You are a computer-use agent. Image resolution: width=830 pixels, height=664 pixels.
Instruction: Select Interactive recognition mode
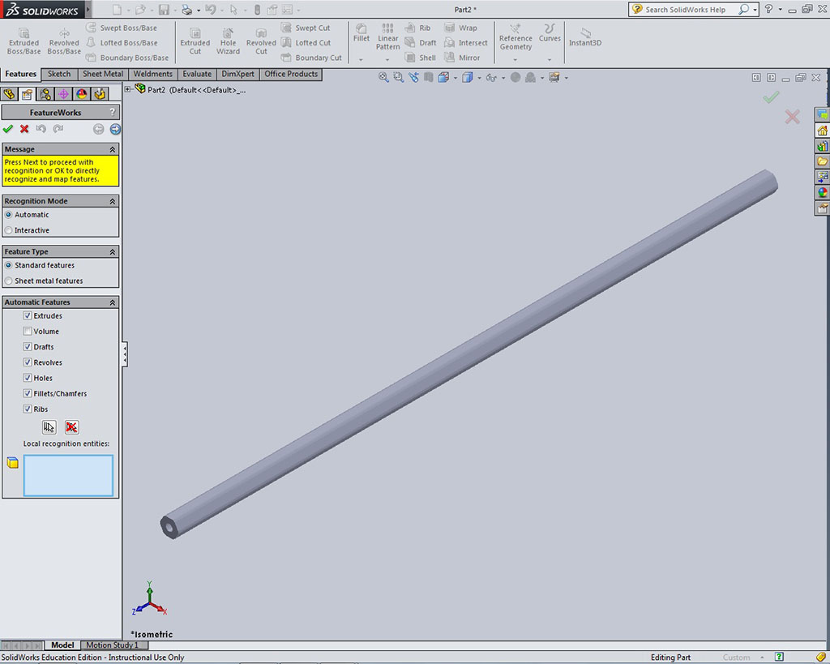pos(9,230)
